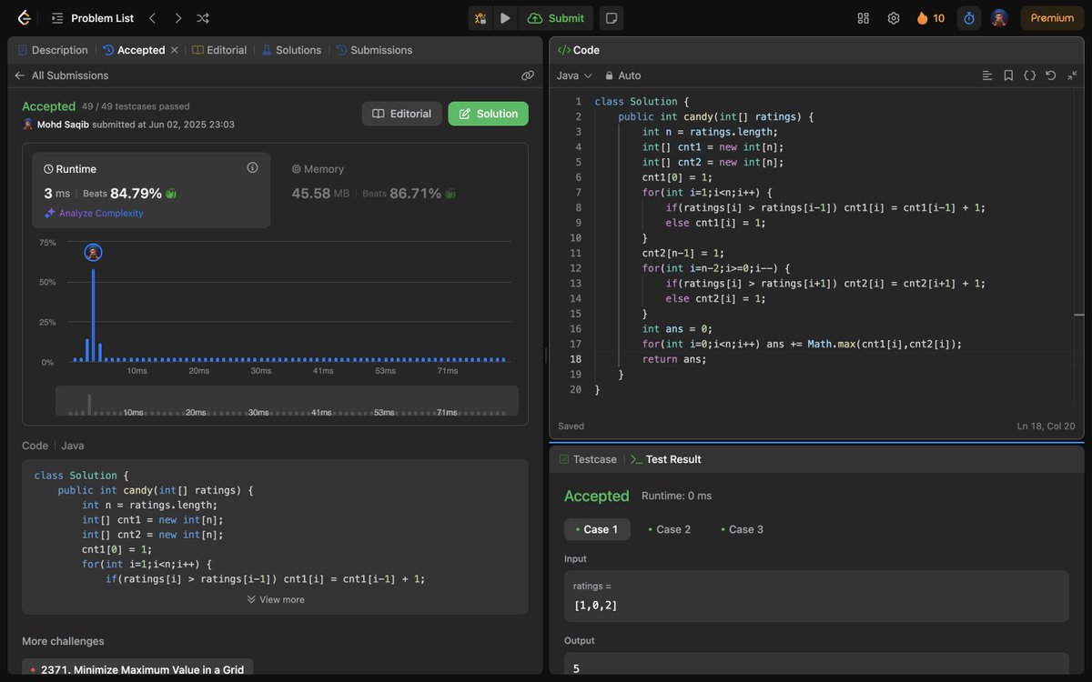Click the Ln 18, Col 20 status
The image size is (1092, 682).
(x=1046, y=426)
